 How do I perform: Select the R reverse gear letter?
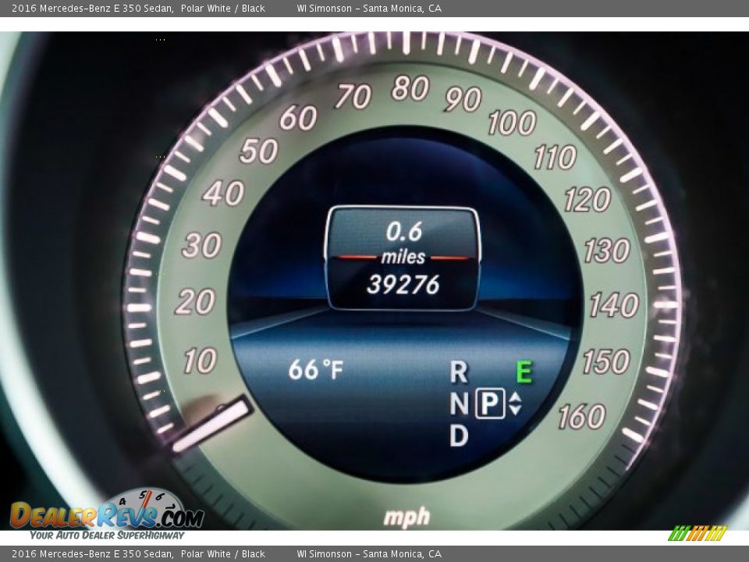click(459, 372)
